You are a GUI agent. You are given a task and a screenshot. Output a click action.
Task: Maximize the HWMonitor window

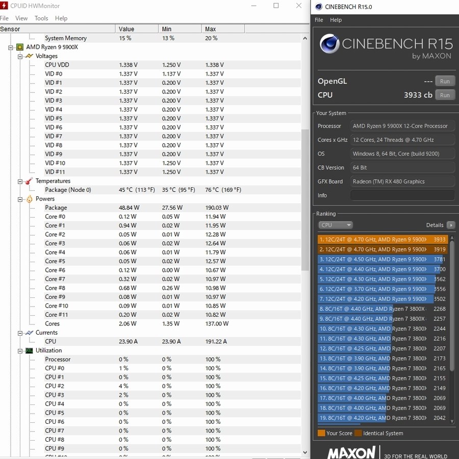276,6
